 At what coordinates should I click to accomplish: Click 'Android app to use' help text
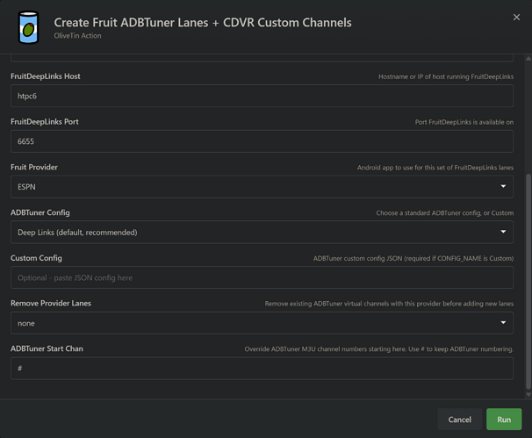coord(435,168)
